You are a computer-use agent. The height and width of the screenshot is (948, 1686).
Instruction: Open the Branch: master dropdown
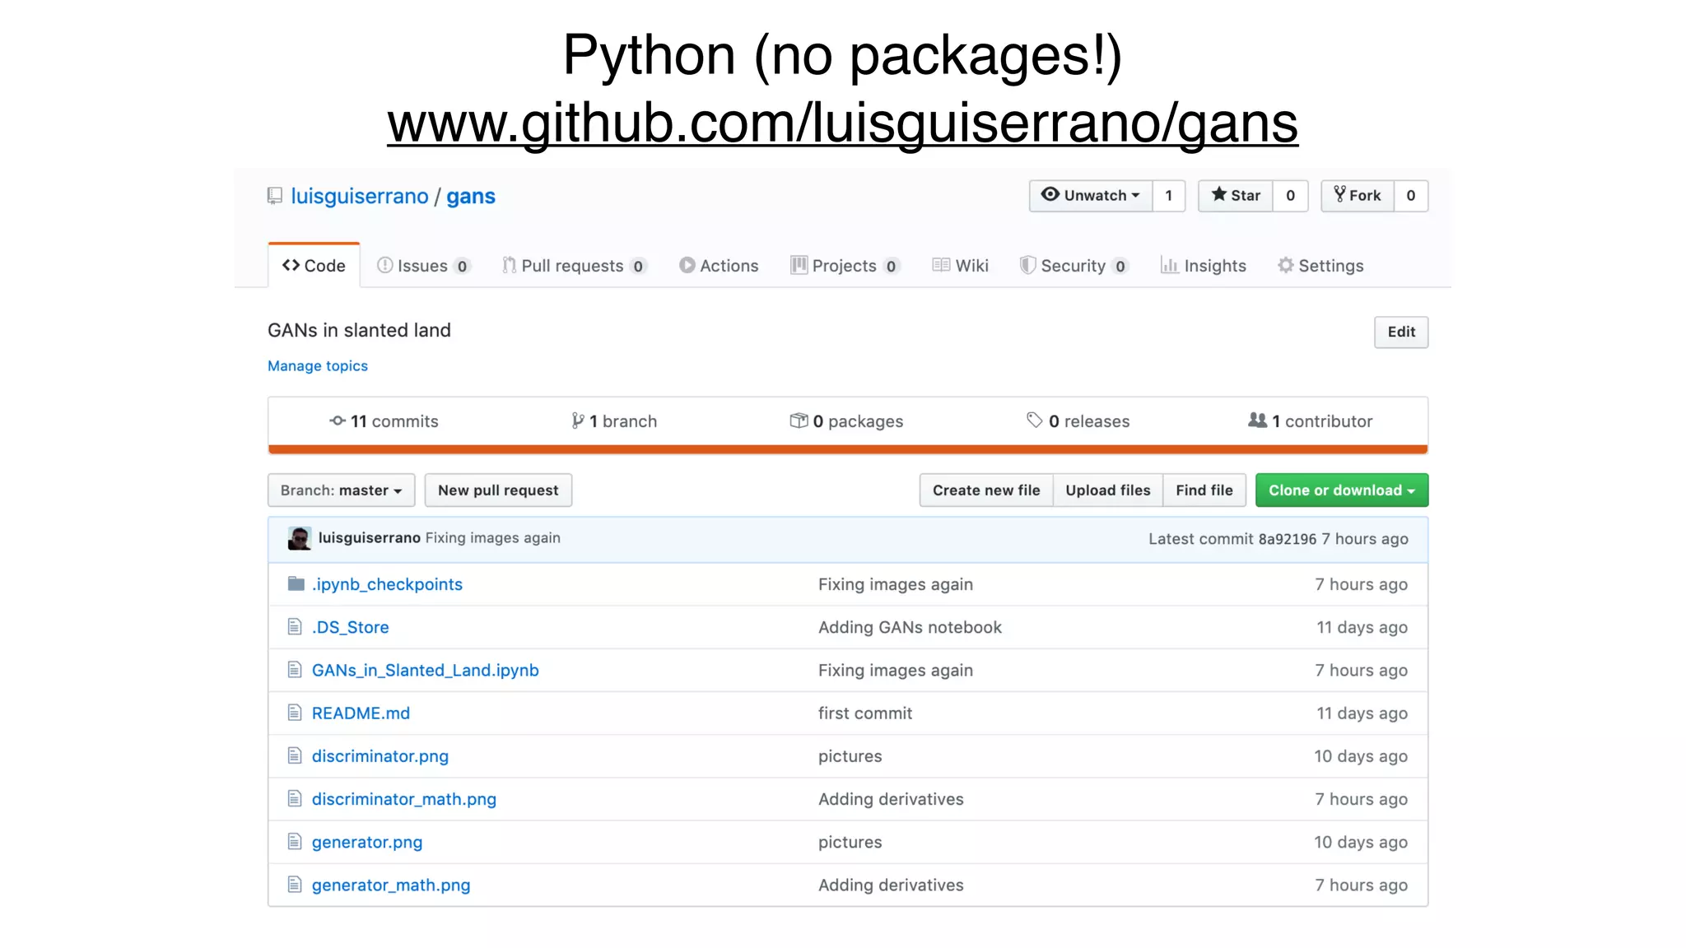point(341,490)
